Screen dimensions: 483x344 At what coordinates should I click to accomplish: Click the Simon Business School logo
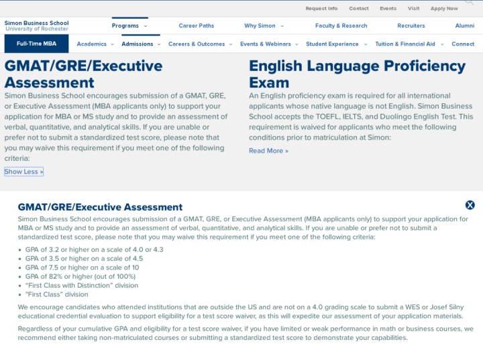[36, 26]
